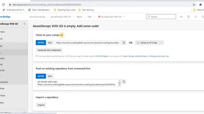Open the 'A Workaround for F...' bookmark

pyautogui.click(x=14, y=10)
